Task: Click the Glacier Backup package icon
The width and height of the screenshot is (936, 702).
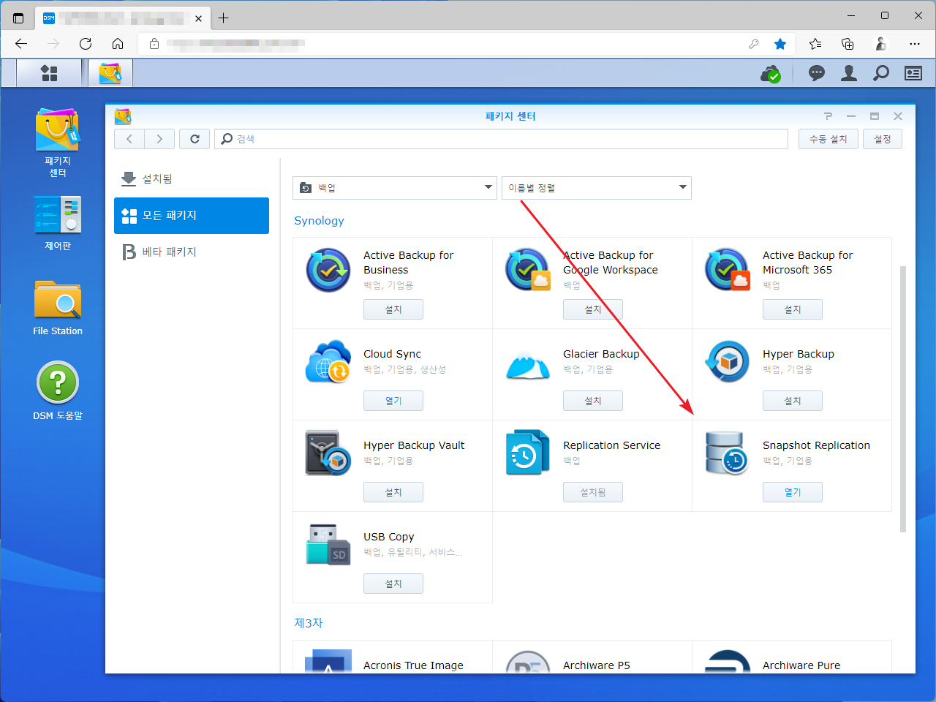Action: point(528,363)
